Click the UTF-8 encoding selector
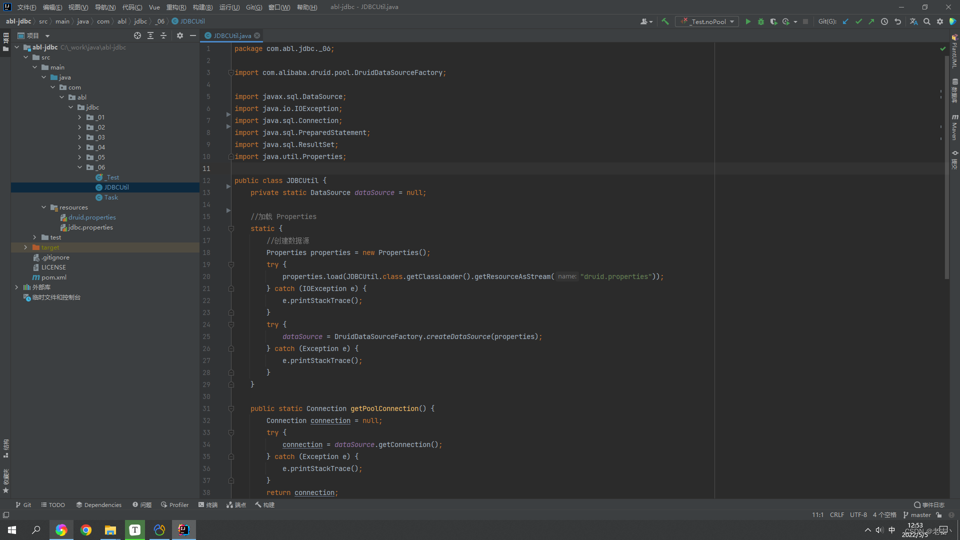 [858, 515]
